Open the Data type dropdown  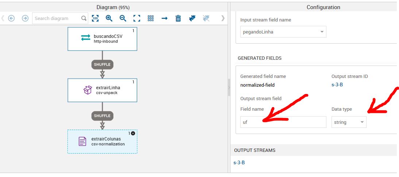(x=349, y=122)
